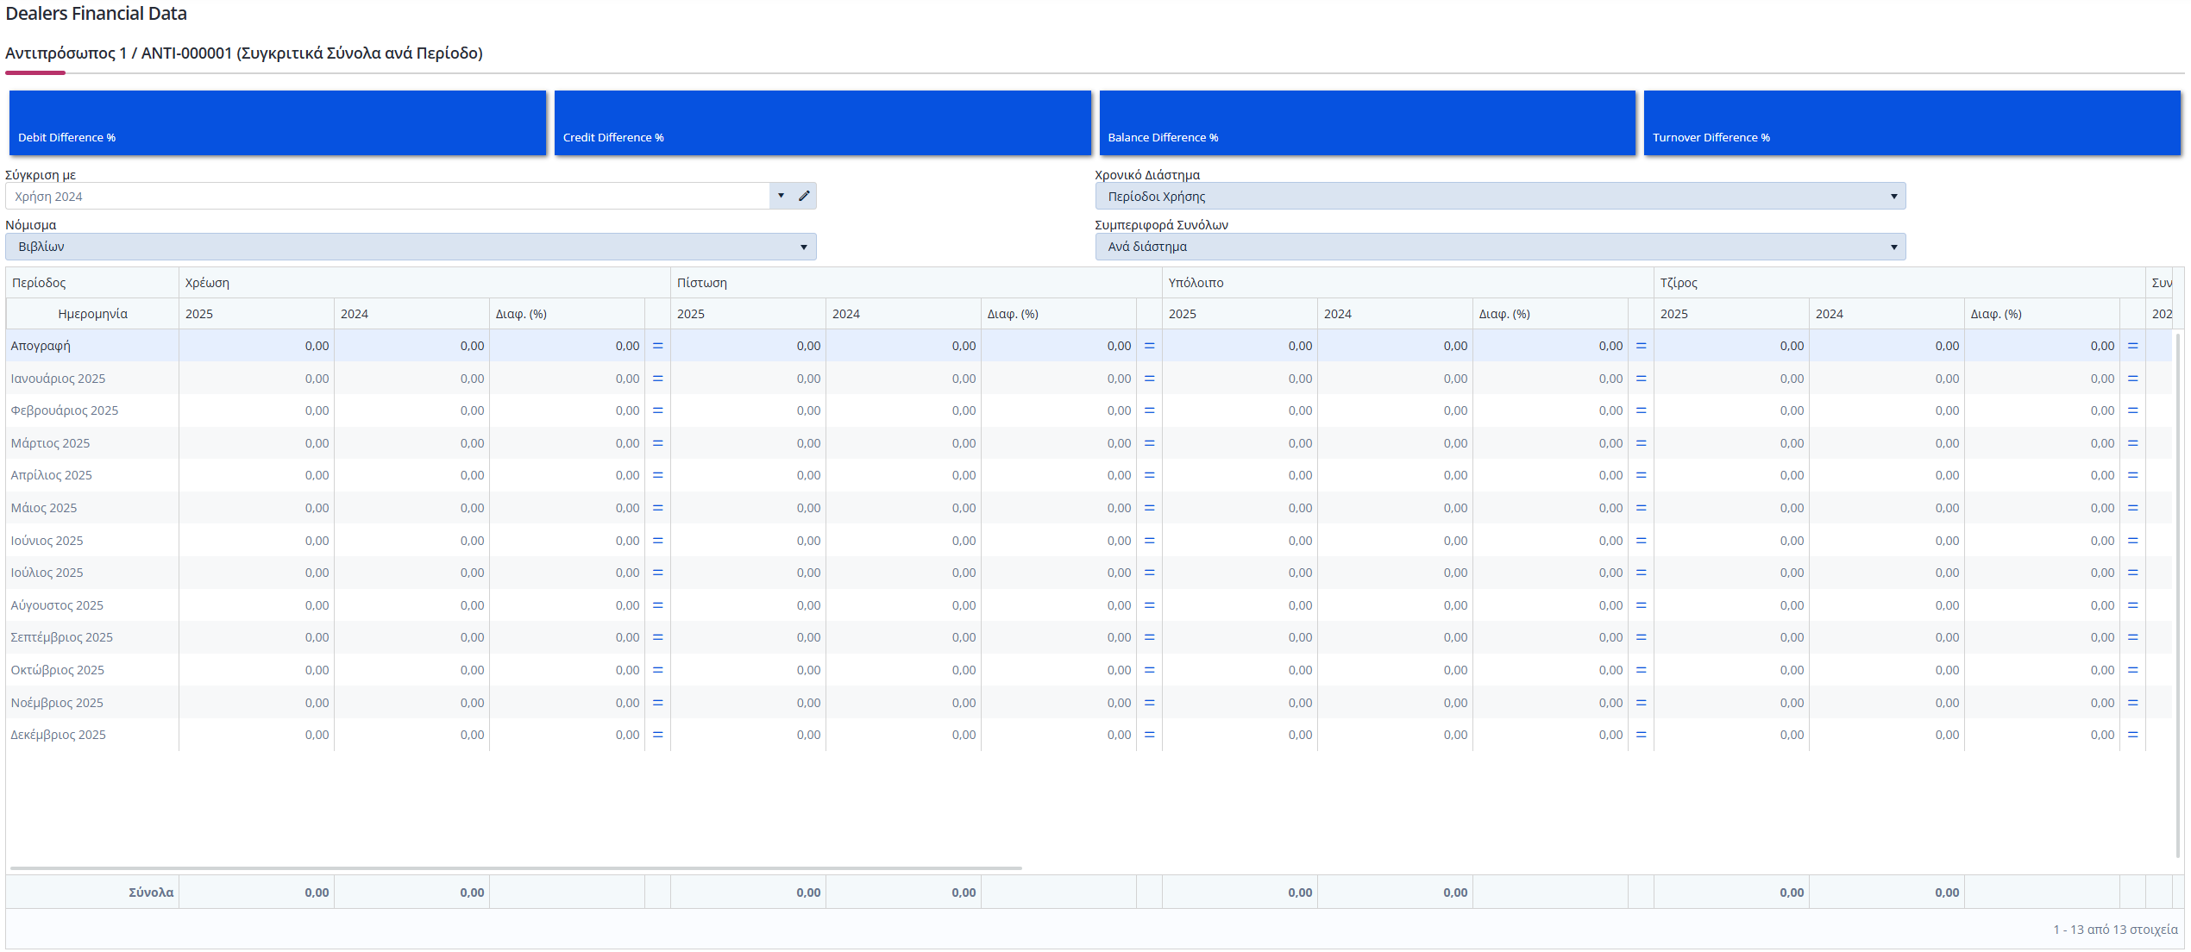Select the Απρίλιος 2025 row label
Viewport: 2191px width, 952px height.
coord(51,475)
